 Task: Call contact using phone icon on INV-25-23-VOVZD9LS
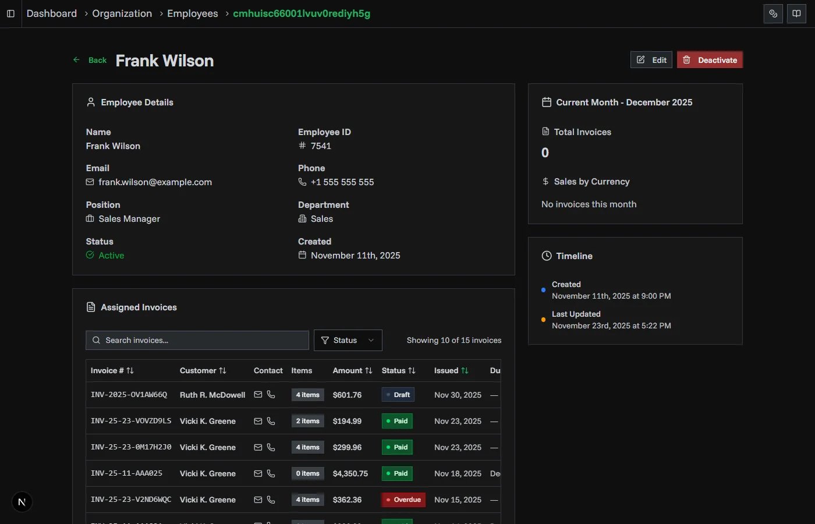click(271, 420)
